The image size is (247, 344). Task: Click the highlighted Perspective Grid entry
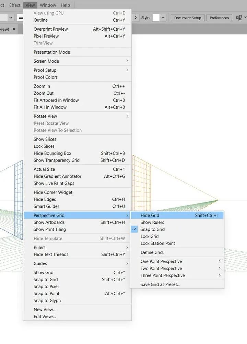coord(78,215)
